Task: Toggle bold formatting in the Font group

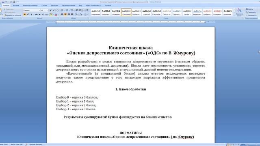Action: tap(25, 15)
